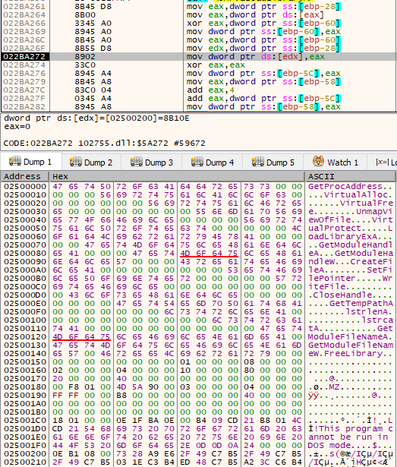Click the info line dword ptr ds:[edx]=[02500200]=8B10E
This screenshot has height=467, width=397.
tap(96, 118)
